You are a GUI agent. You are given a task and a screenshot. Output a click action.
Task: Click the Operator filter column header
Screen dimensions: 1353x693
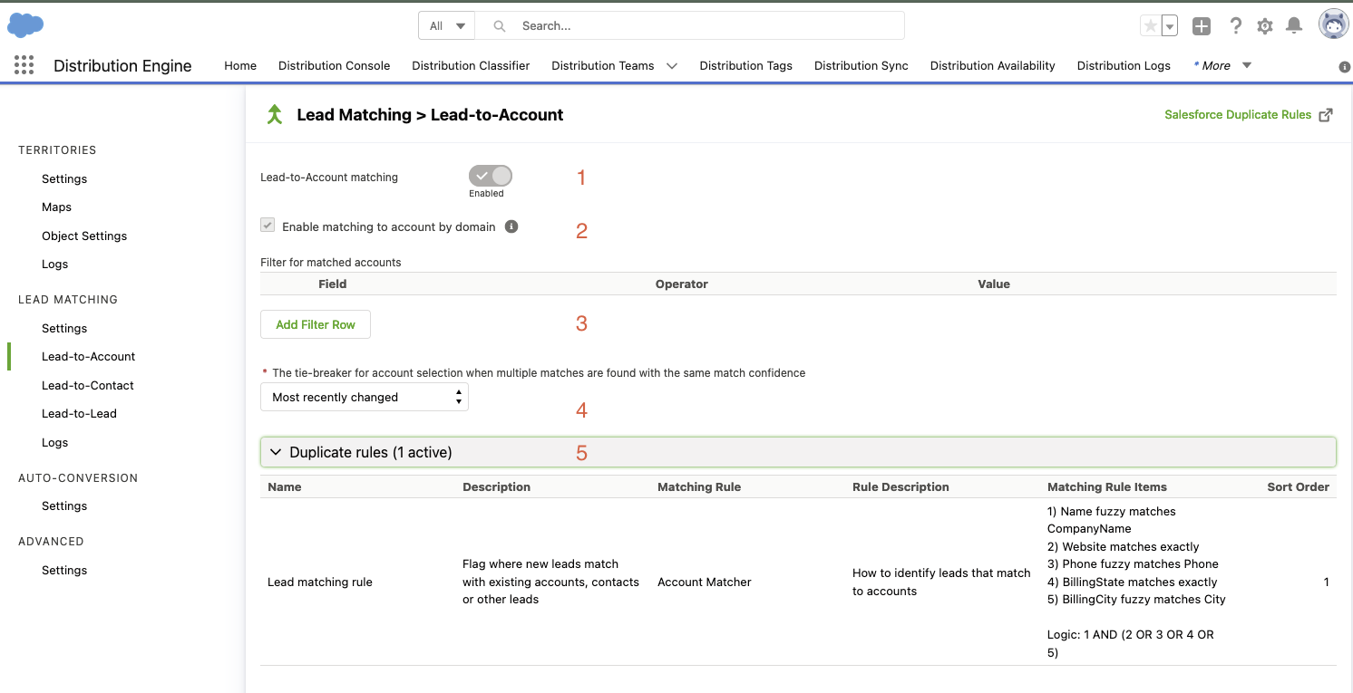682,284
